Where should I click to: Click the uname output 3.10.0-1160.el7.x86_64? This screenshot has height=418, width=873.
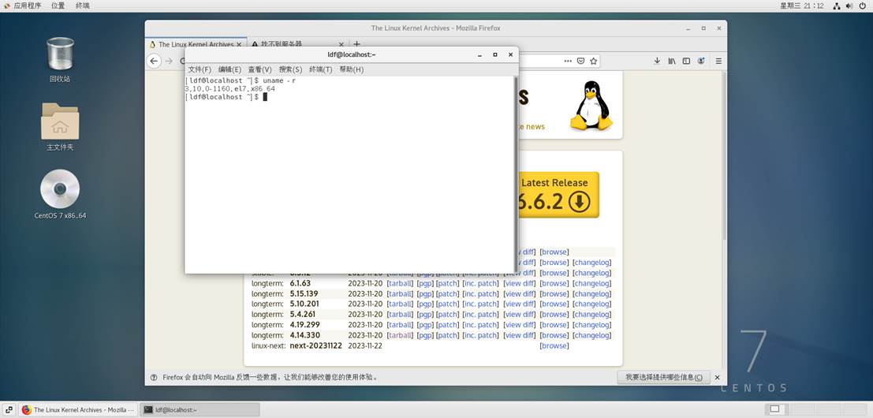point(230,88)
